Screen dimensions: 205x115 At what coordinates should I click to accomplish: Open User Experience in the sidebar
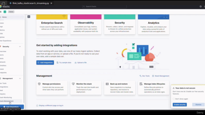6,41
